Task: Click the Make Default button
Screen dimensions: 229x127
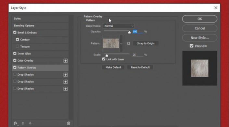Action: [113, 68]
